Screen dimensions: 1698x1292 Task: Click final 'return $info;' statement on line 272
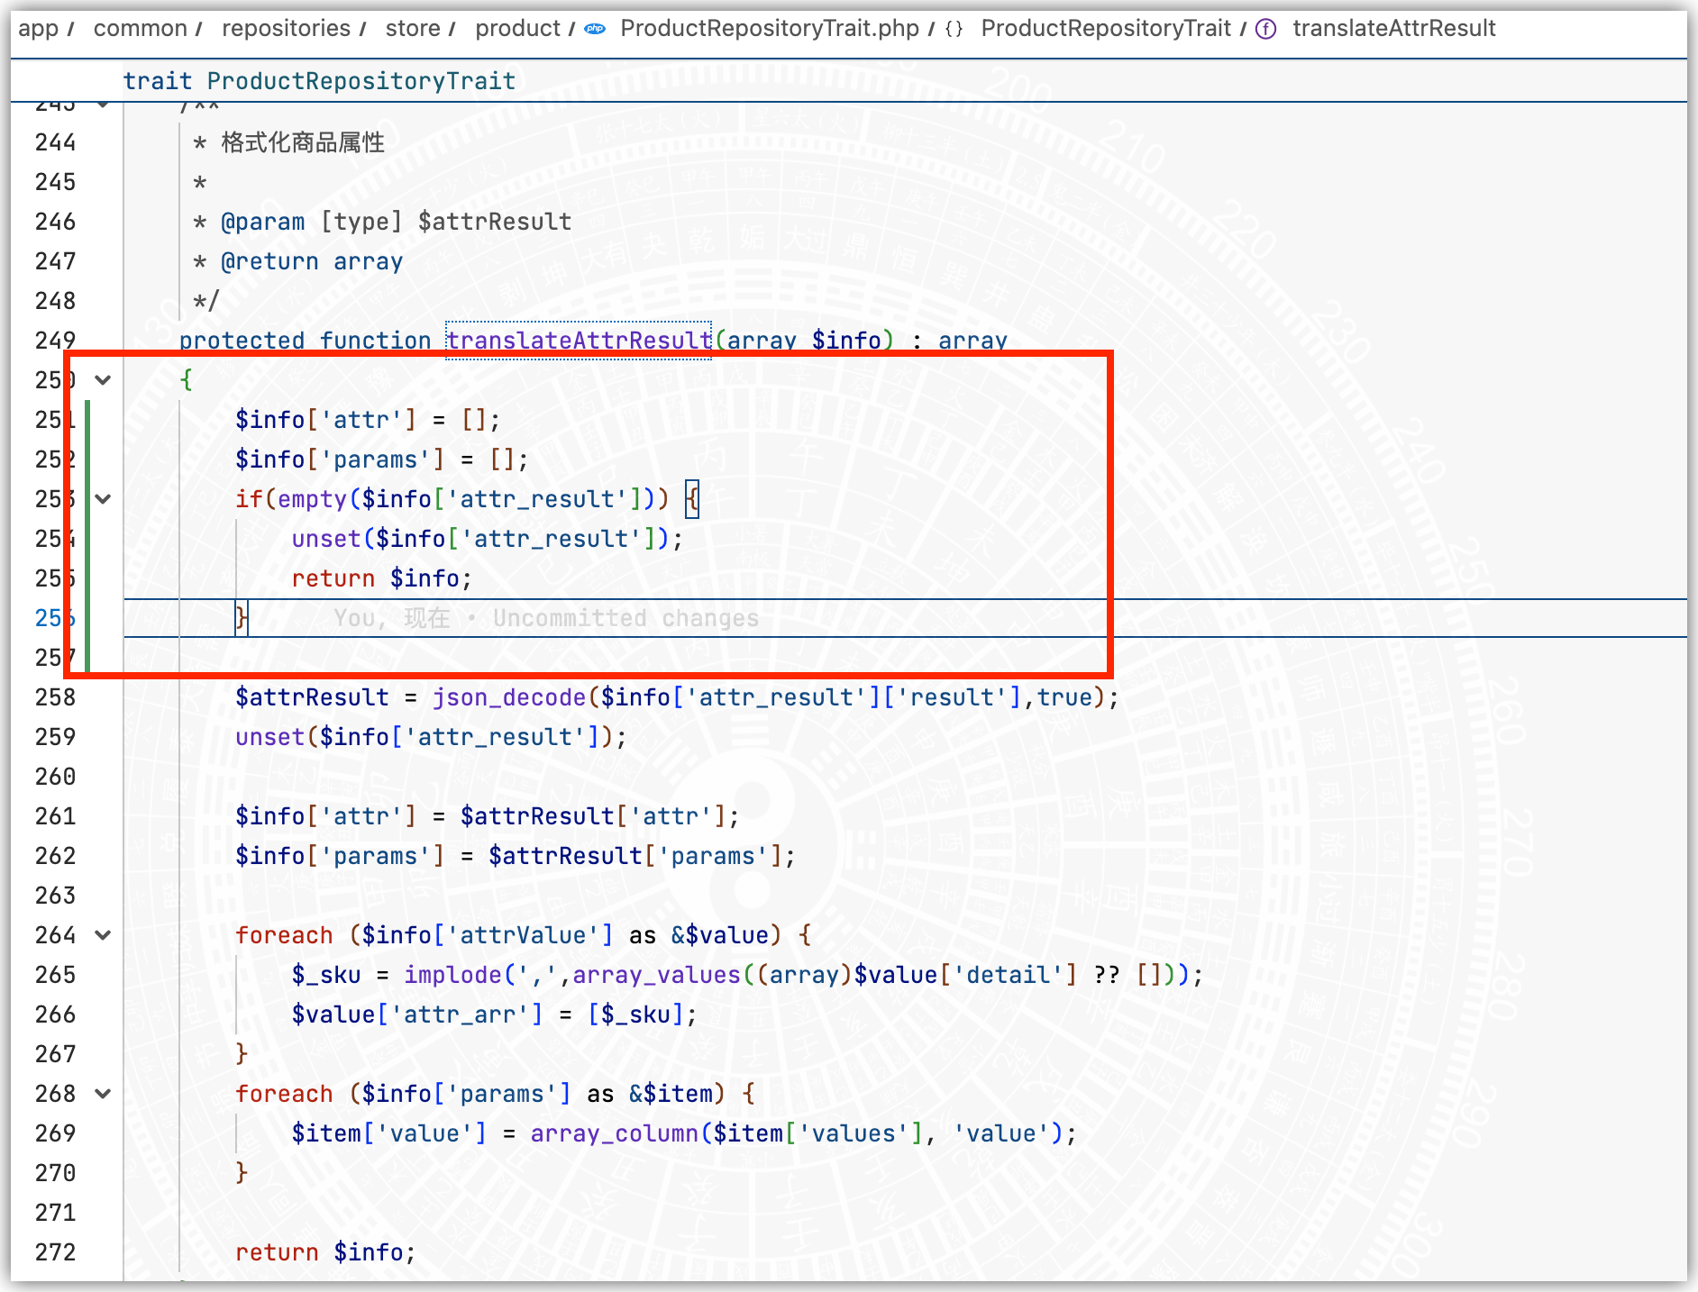pyautogui.click(x=325, y=1252)
